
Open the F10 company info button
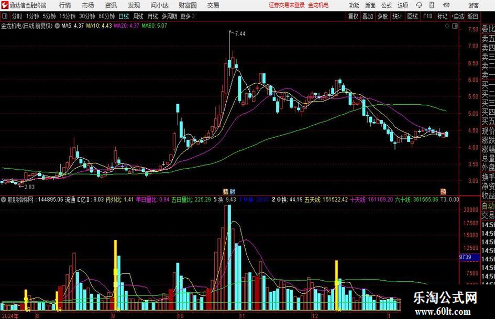[x=427, y=16]
